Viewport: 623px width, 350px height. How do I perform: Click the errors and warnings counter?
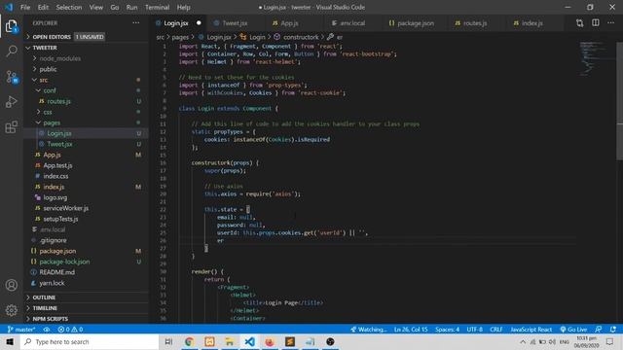[x=70, y=330]
